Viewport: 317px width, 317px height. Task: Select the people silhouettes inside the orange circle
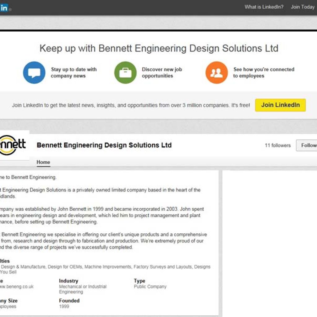[x=216, y=72]
